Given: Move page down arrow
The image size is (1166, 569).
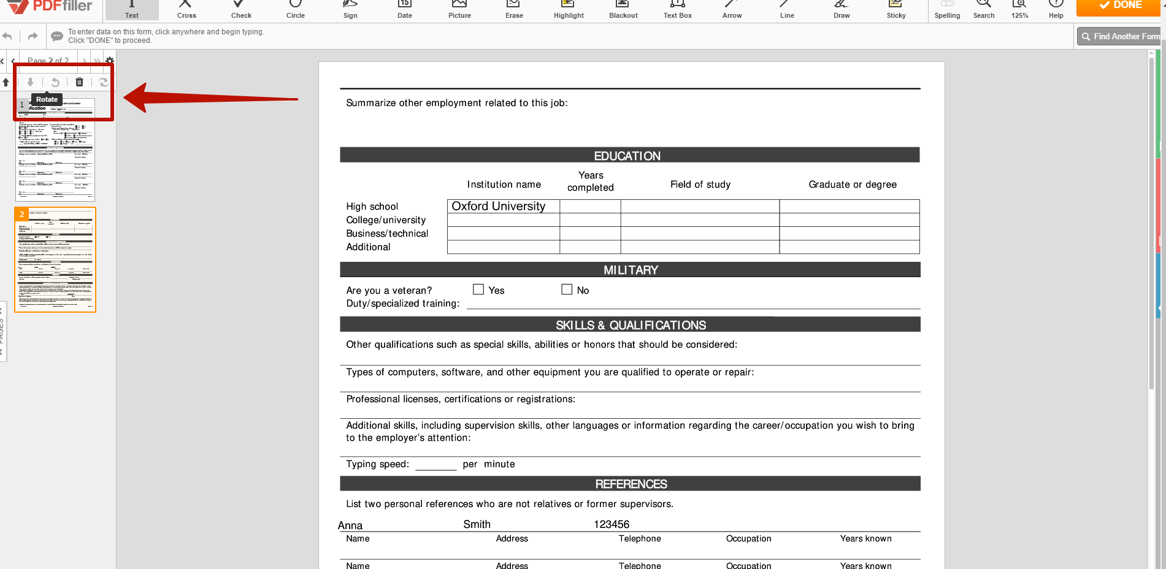Looking at the screenshot, I should [x=30, y=82].
